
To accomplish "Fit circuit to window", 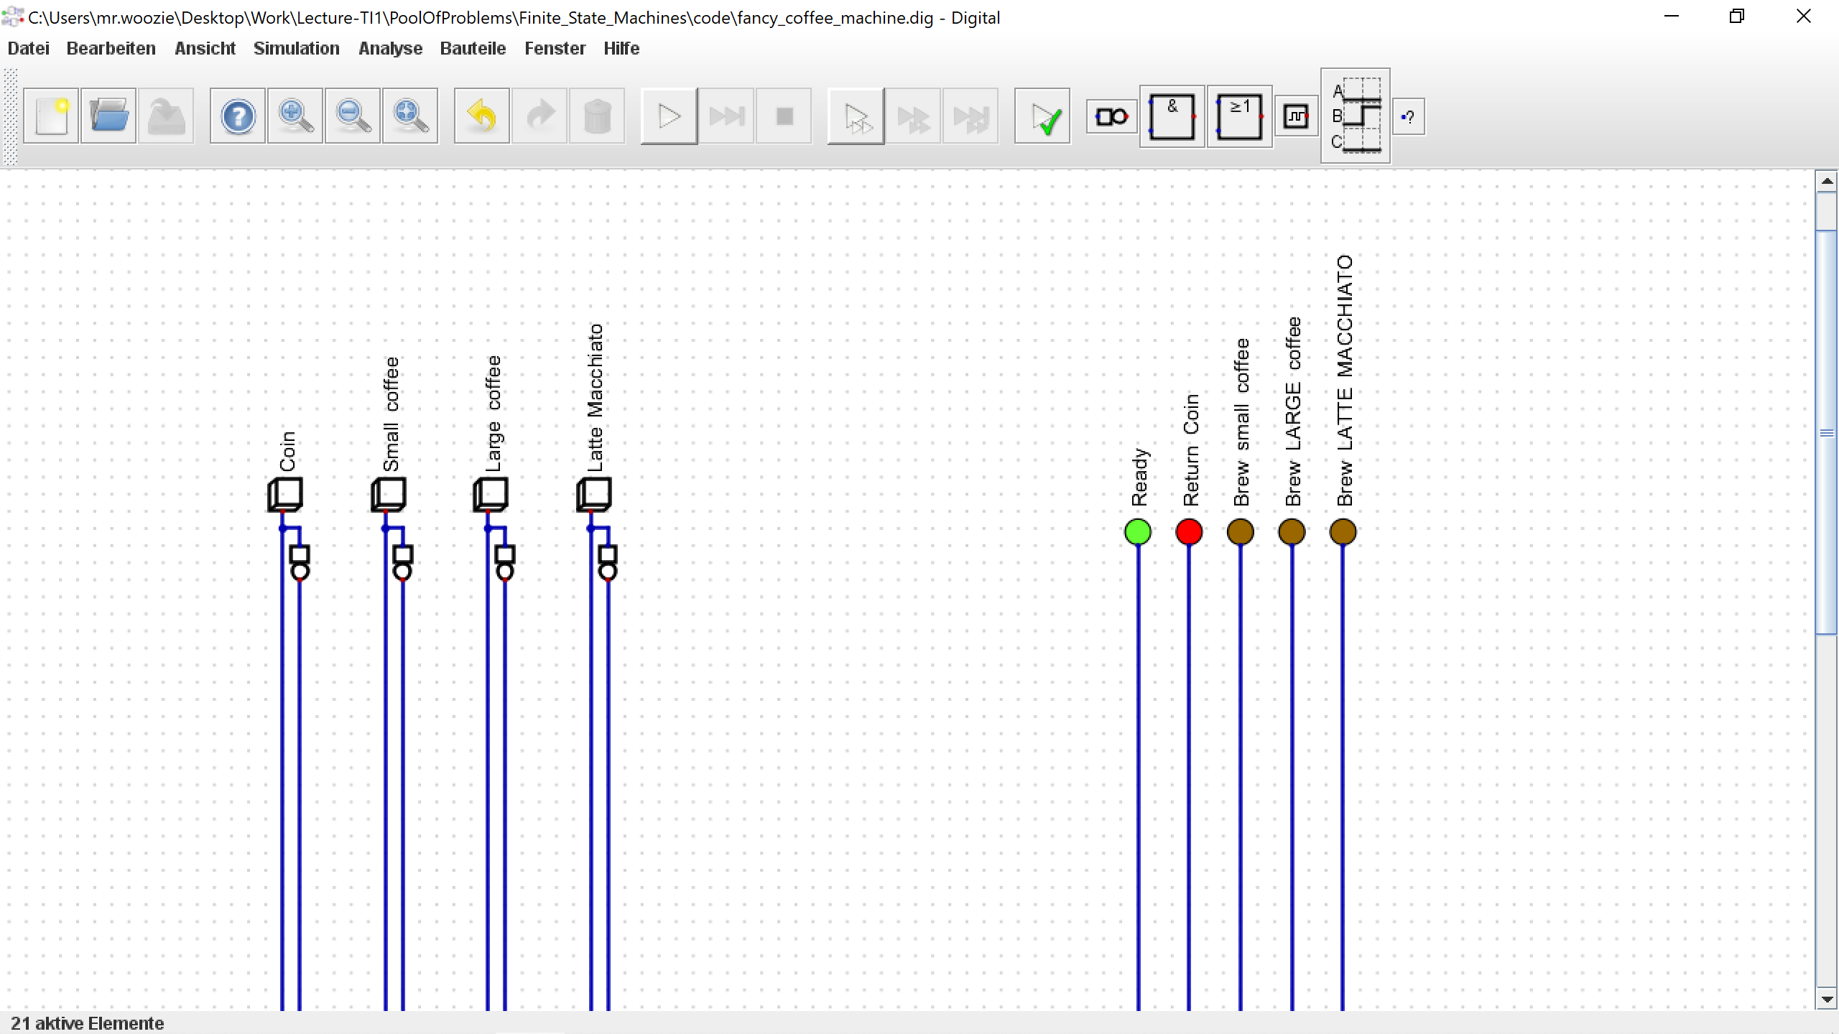I will click(x=410, y=116).
